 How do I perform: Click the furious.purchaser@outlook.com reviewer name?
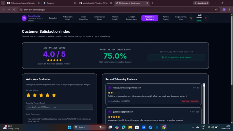point(127,88)
